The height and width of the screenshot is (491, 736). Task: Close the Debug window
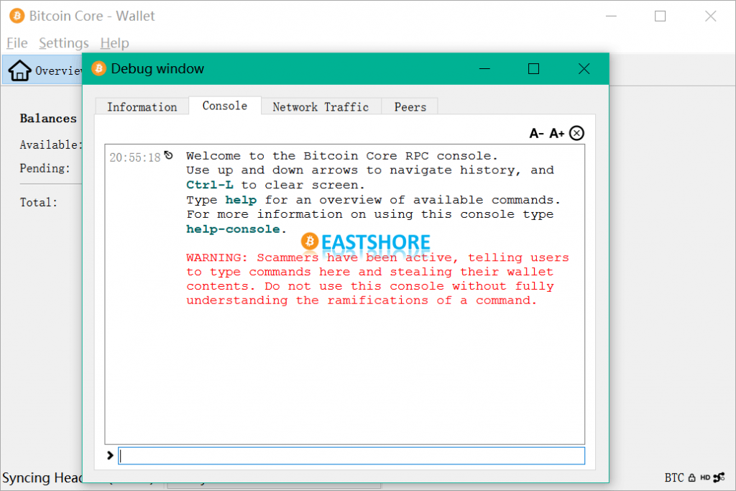(x=584, y=69)
